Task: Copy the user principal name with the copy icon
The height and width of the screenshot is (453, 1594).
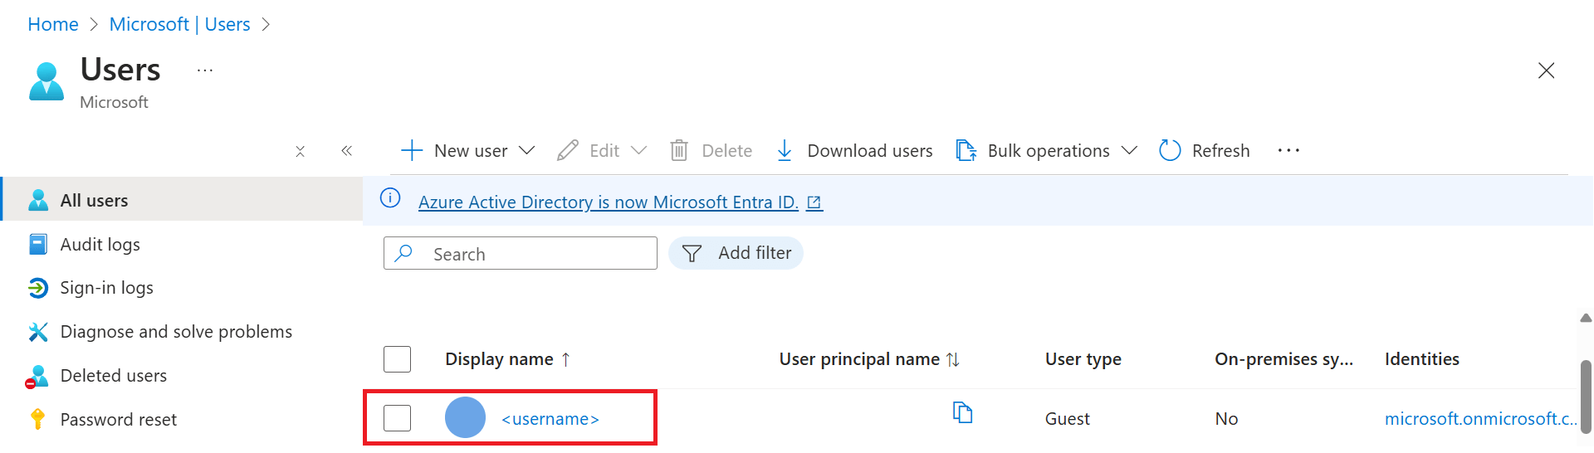Action: (962, 412)
